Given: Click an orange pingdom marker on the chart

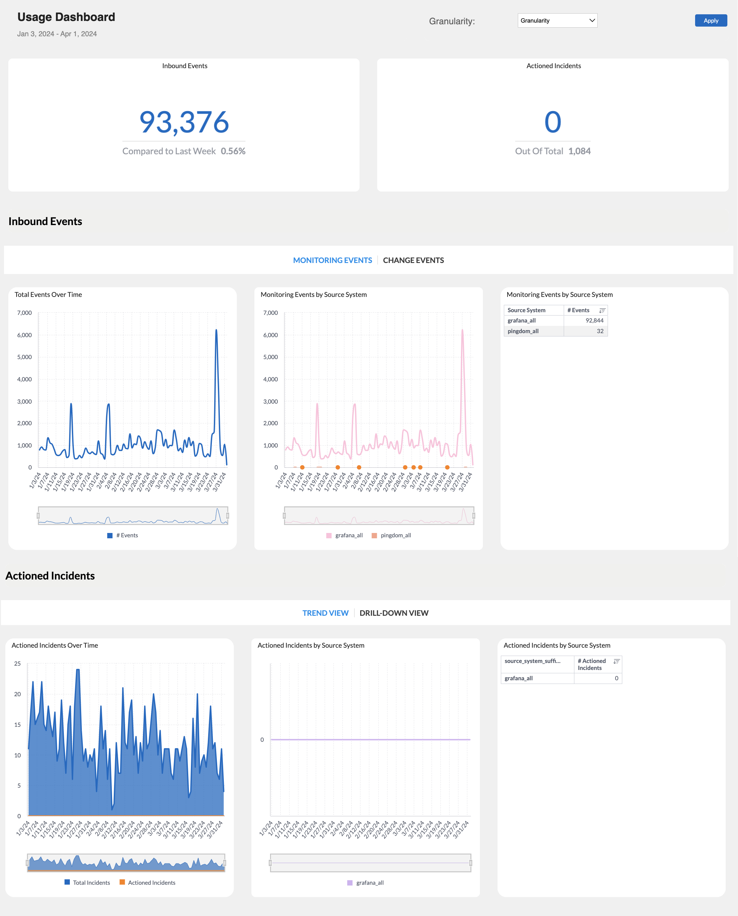Looking at the screenshot, I should point(302,467).
